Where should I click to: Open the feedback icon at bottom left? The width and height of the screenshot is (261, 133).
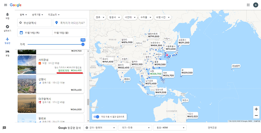(4, 128)
